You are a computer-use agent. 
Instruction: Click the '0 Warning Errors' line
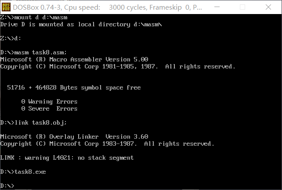pos(49,101)
